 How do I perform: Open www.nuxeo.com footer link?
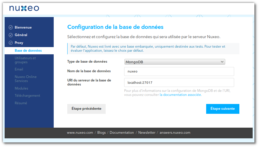(80, 133)
